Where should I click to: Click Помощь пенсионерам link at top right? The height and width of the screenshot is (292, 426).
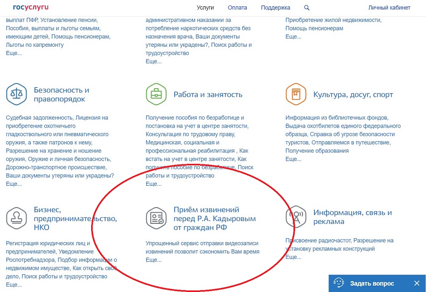coord(314,28)
